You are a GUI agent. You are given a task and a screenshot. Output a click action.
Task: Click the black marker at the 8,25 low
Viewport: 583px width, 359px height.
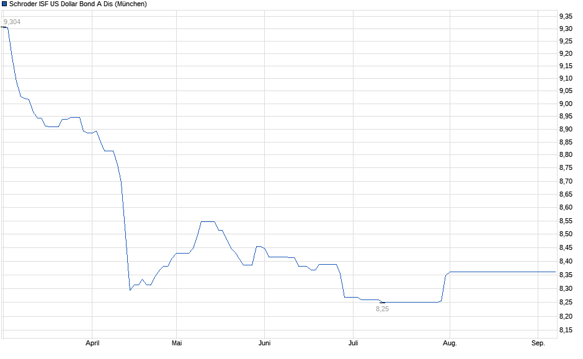coord(382,303)
